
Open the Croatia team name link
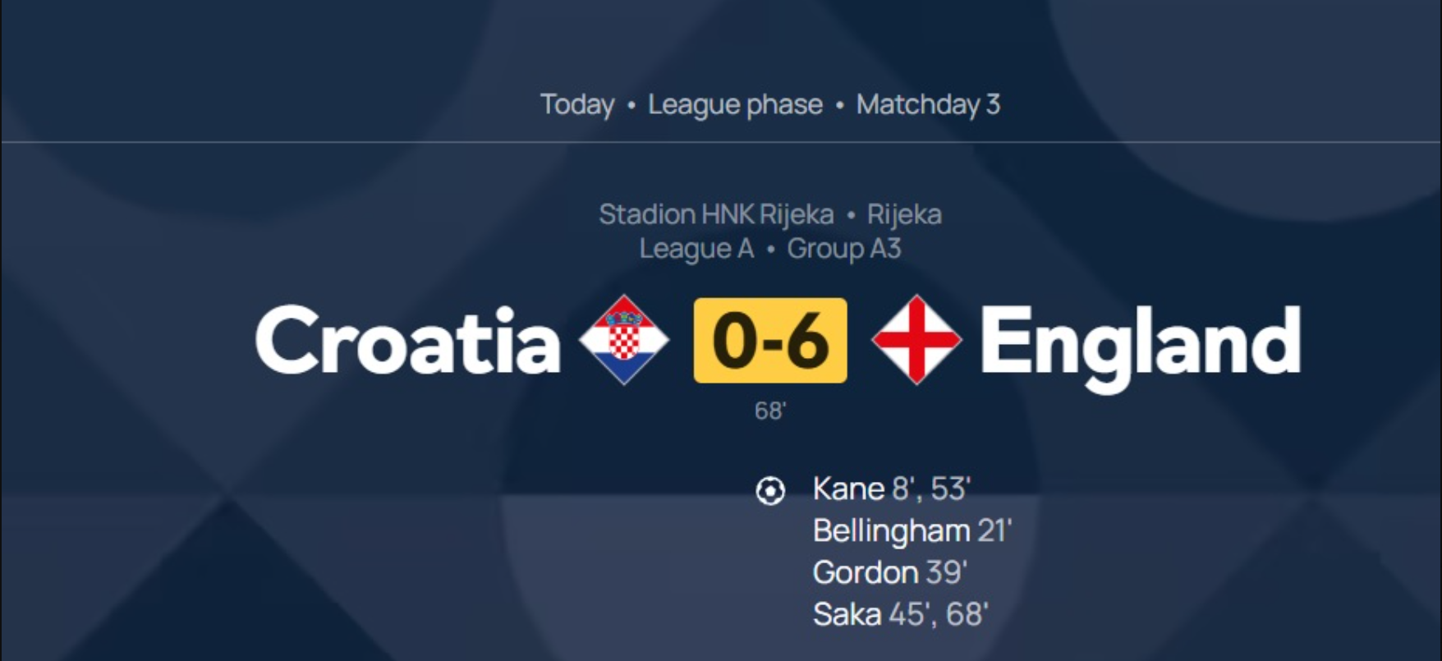[408, 340]
